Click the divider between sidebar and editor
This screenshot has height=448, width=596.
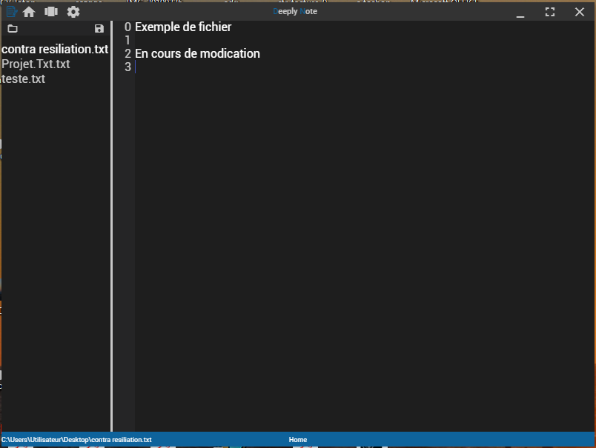click(x=112, y=222)
